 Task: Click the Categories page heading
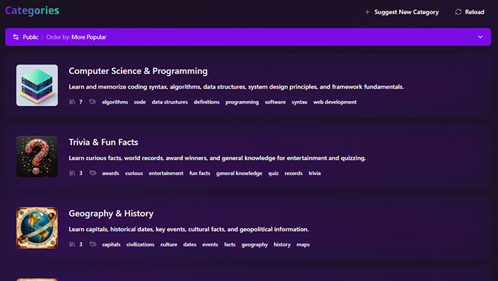pyautogui.click(x=32, y=11)
